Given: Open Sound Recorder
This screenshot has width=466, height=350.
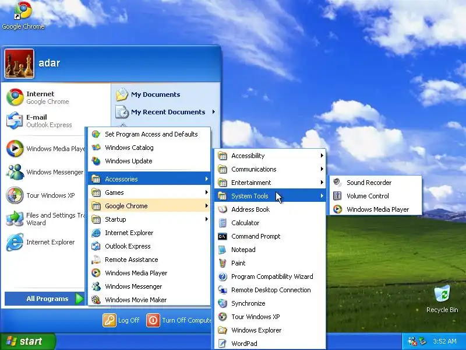Looking at the screenshot, I should point(376,183).
